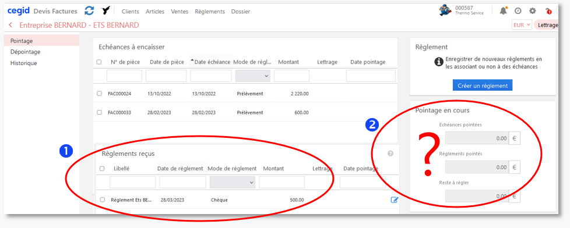The width and height of the screenshot is (570, 228).
Task: Click the 28/03/2023 payment date cell
Action: 173,200
